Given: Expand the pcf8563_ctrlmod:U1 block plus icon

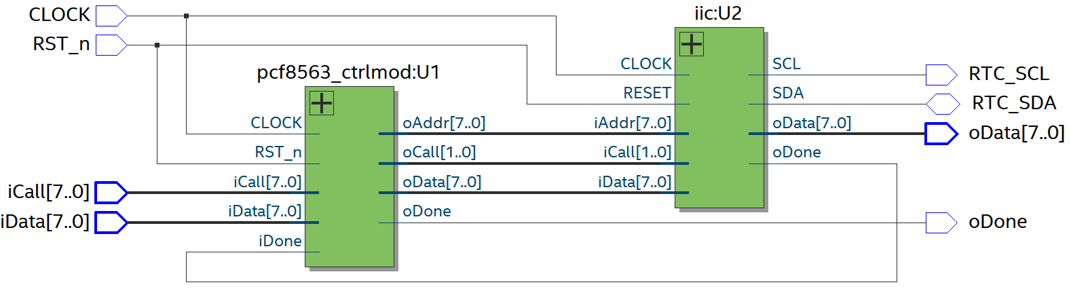Looking at the screenshot, I should pos(321,103).
